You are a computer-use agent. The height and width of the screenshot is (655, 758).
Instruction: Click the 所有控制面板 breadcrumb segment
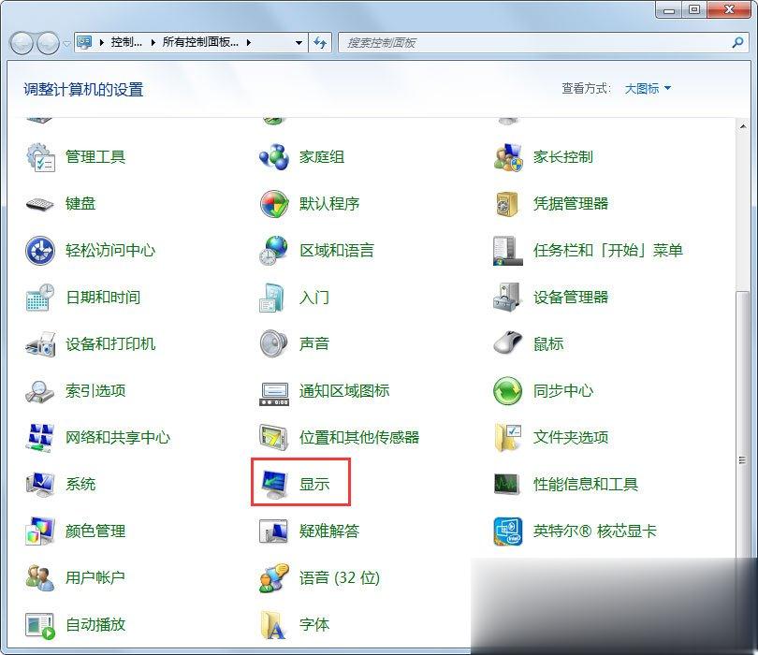pyautogui.click(x=200, y=42)
